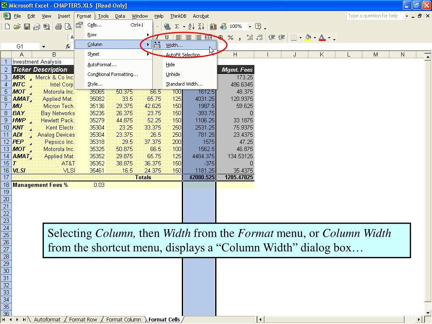Screen dimensions: 432x324
Task: Open Cells... from the Format menu
Action: pos(113,25)
